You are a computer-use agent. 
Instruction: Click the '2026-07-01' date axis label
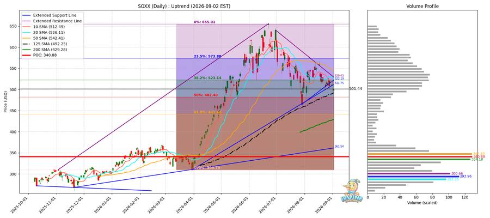click(x=269, y=204)
